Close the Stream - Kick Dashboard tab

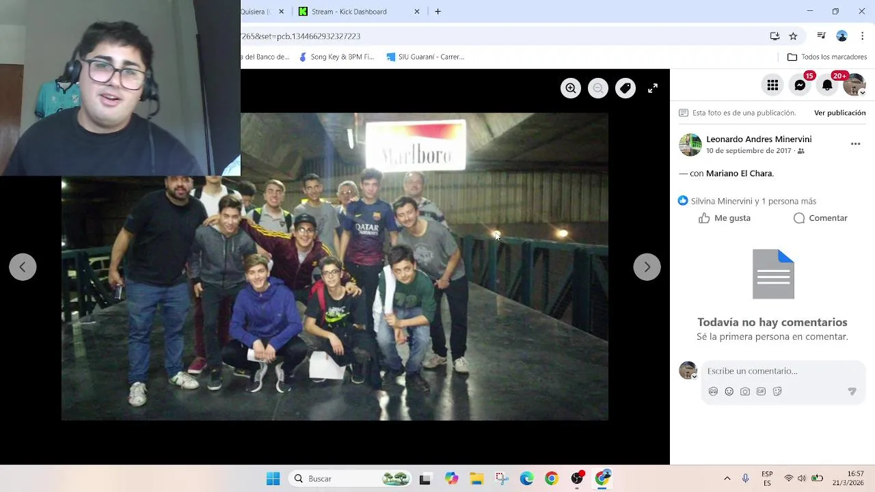[417, 12]
